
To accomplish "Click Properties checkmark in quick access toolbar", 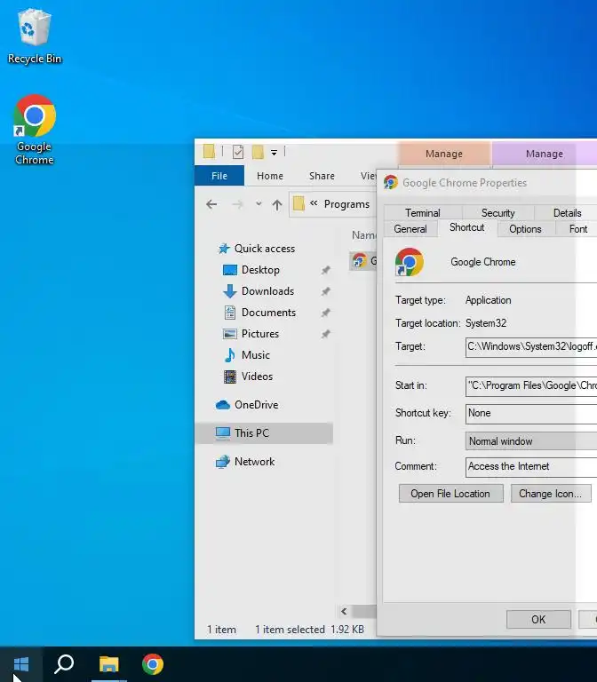I will (238, 152).
